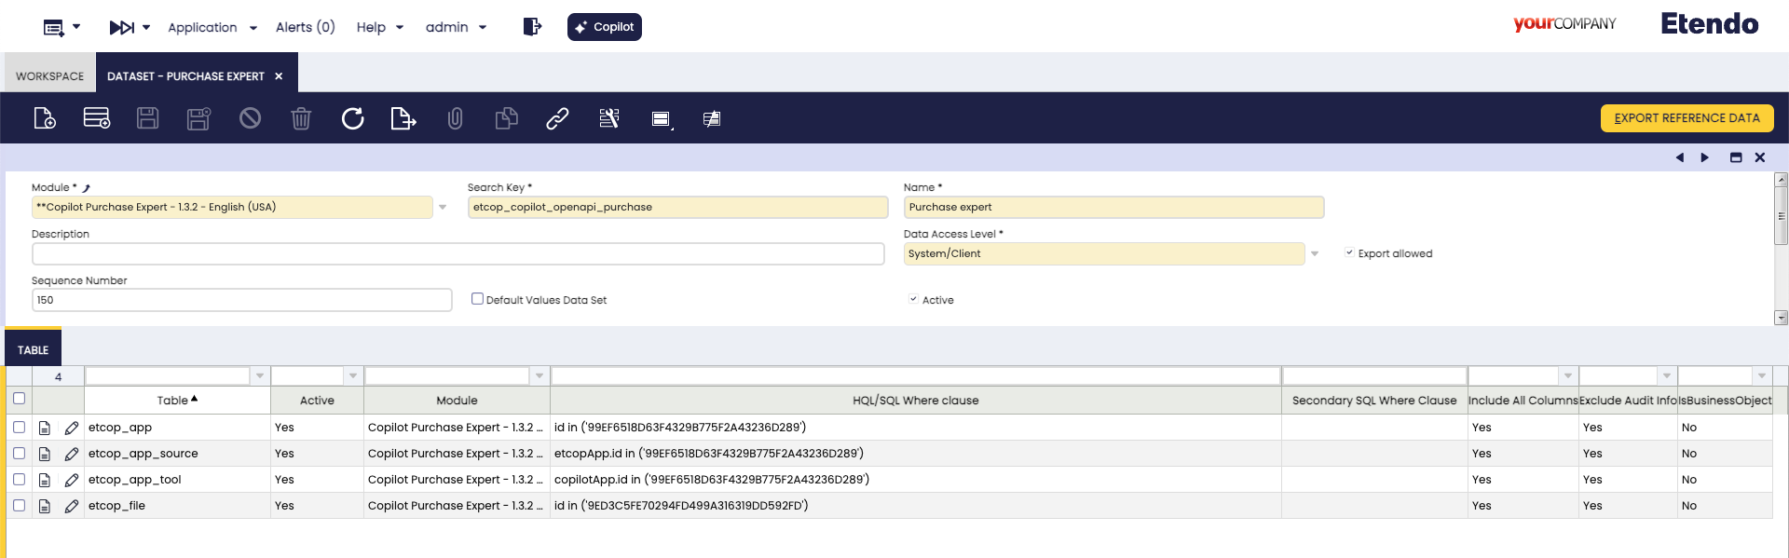Sort by the Table column header
Image resolution: width=1789 pixels, height=558 pixels.
pyautogui.click(x=177, y=401)
